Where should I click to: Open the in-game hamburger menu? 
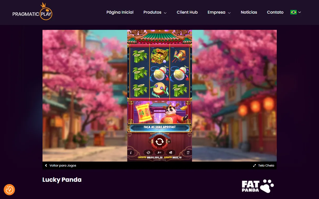coord(188,152)
